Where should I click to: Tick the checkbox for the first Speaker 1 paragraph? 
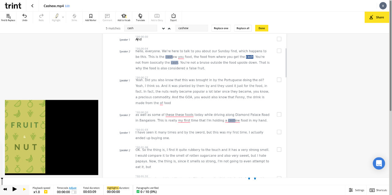click(x=279, y=39)
